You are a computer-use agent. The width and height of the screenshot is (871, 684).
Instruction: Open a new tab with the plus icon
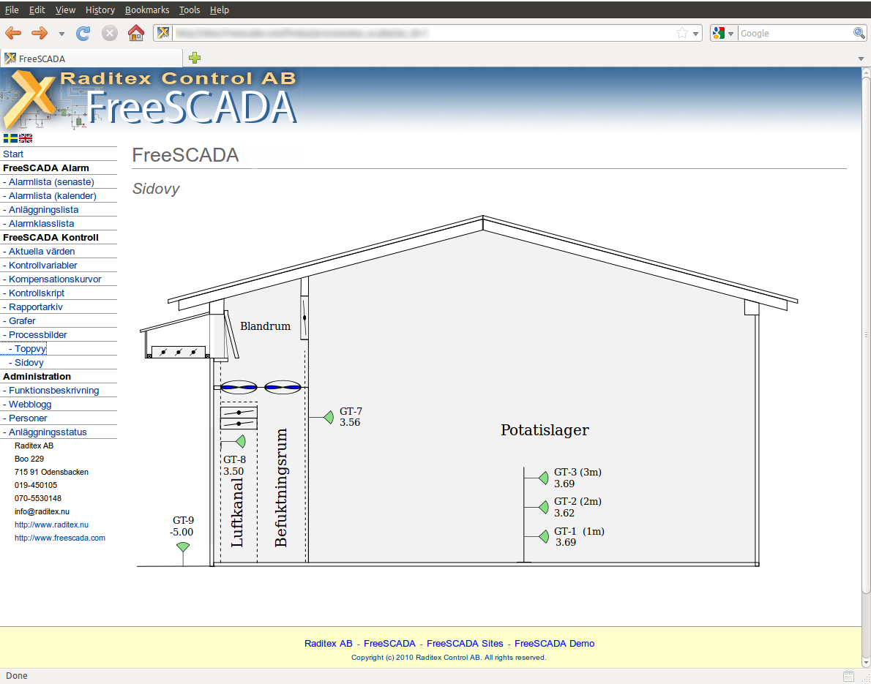click(195, 57)
